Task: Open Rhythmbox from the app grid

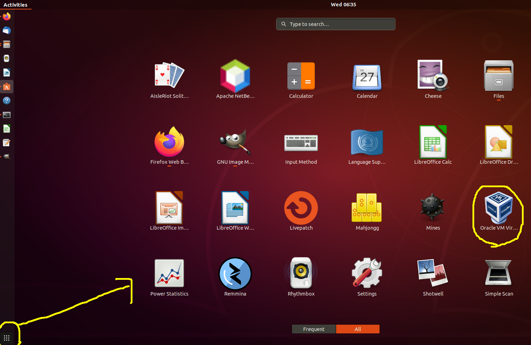Action: tap(301, 278)
